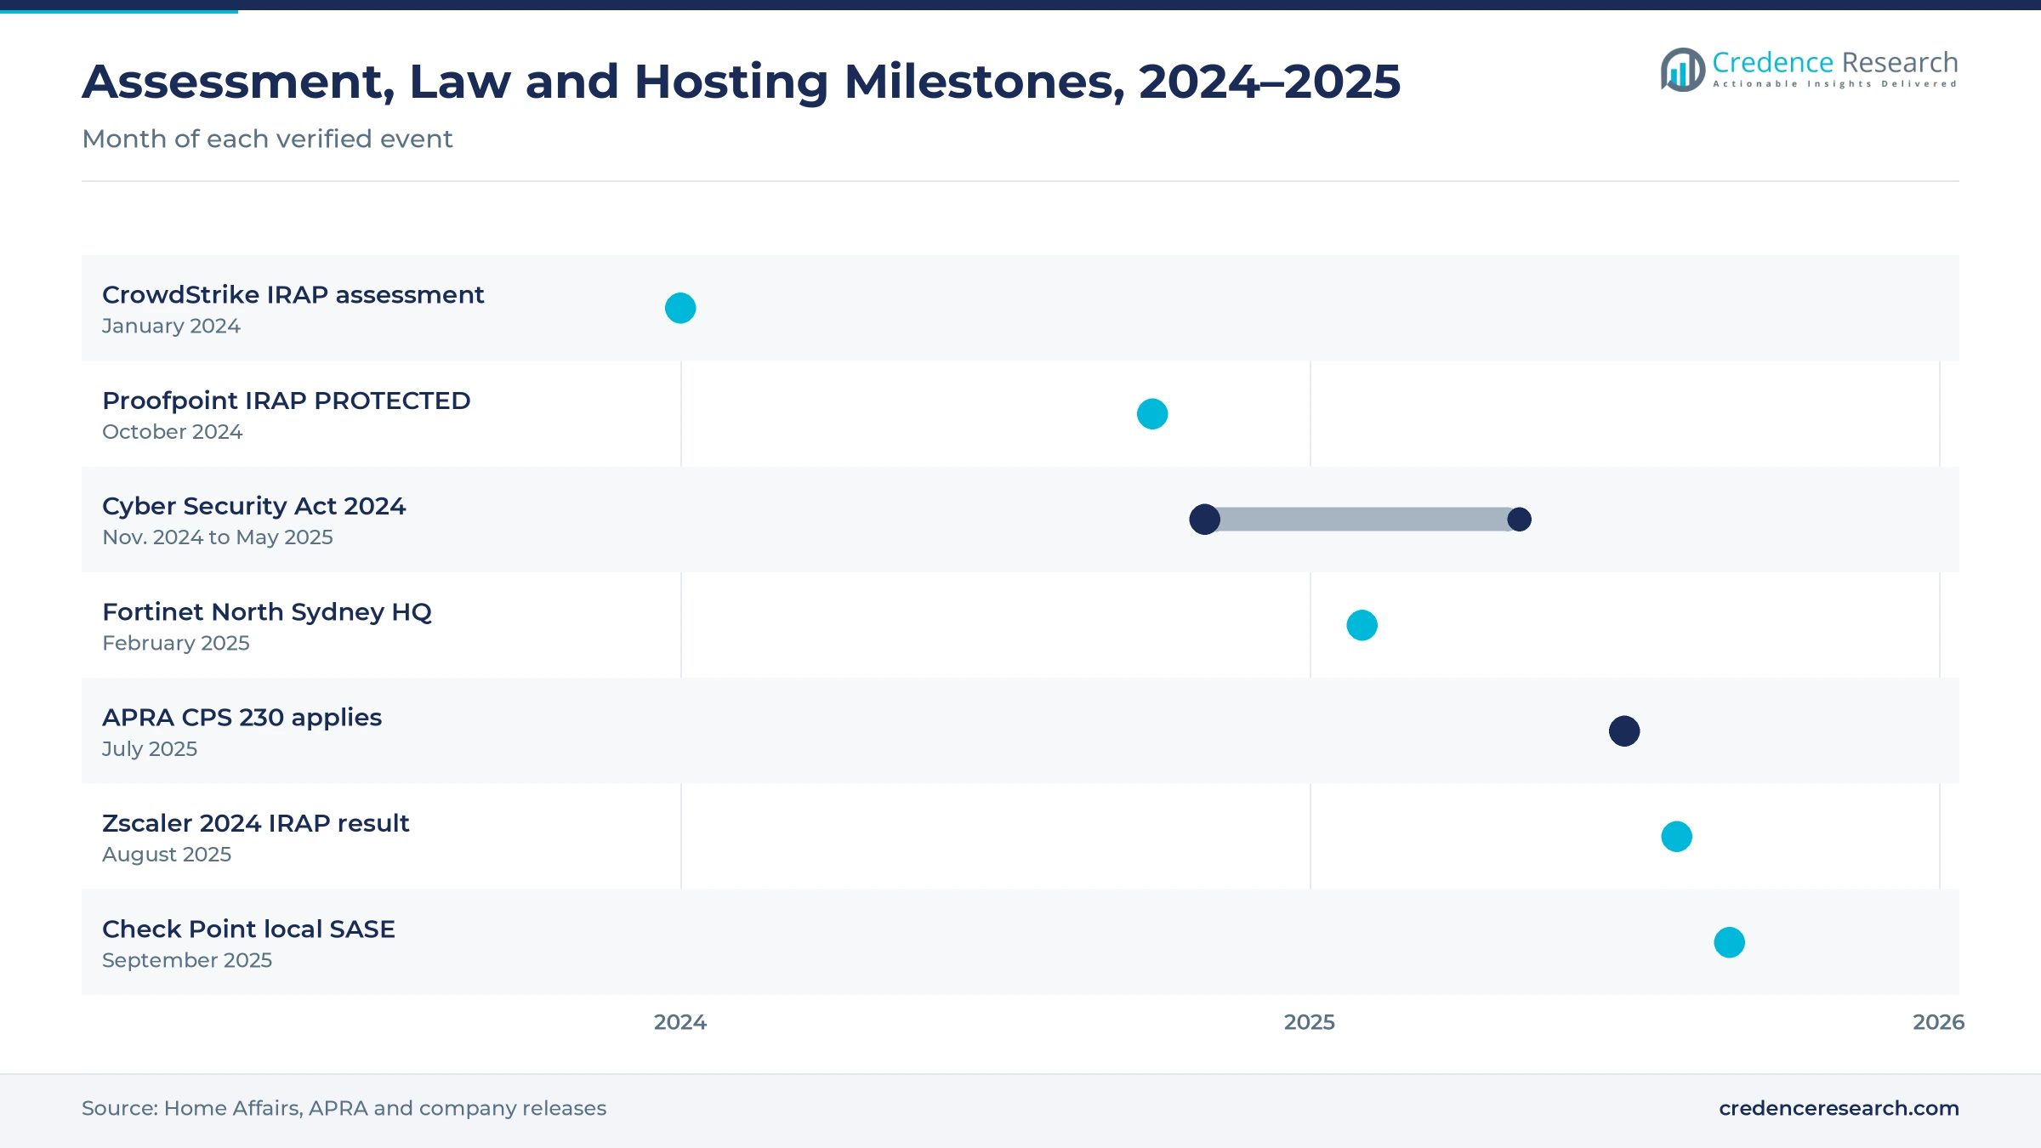Click the 2025 axis label
Screen dimensions: 2041x1148
[1310, 1022]
